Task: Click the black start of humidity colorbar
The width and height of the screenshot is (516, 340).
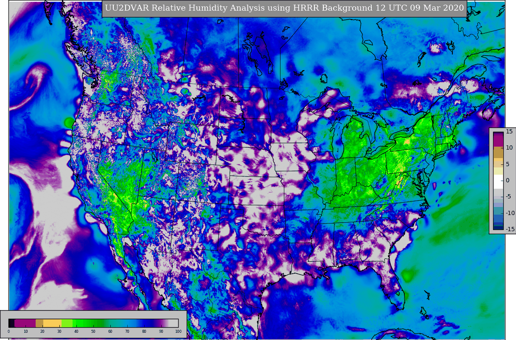Action: [11, 323]
